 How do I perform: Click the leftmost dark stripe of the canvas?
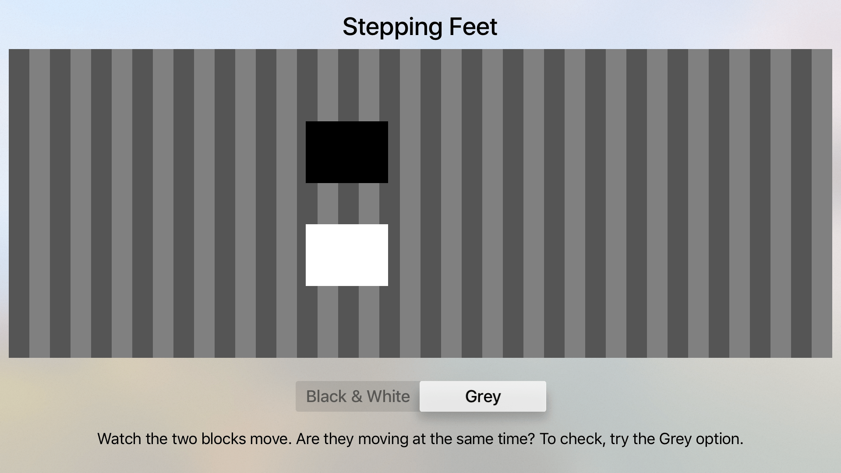[x=19, y=203]
